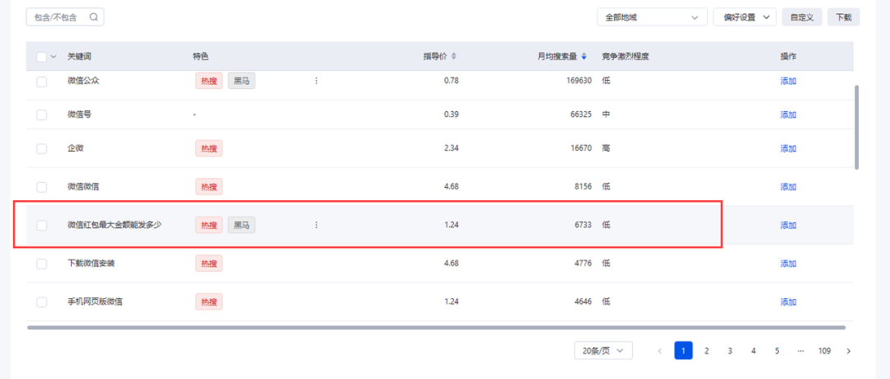Click 热搜 tag in 微信微信 row
The width and height of the screenshot is (890, 379).
point(208,187)
